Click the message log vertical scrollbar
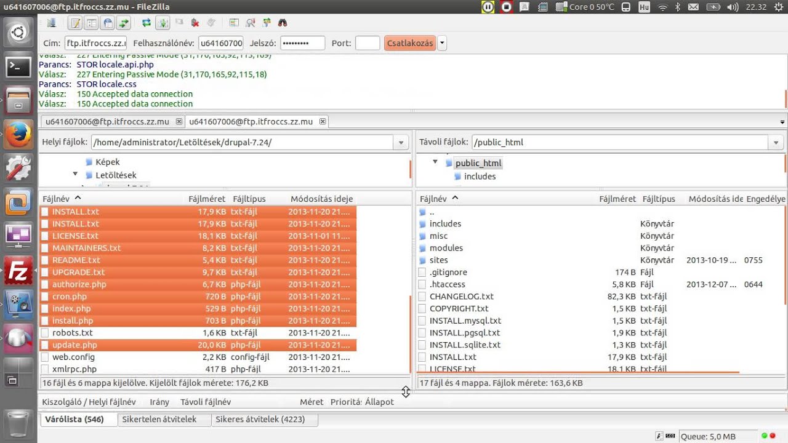 (x=786, y=98)
